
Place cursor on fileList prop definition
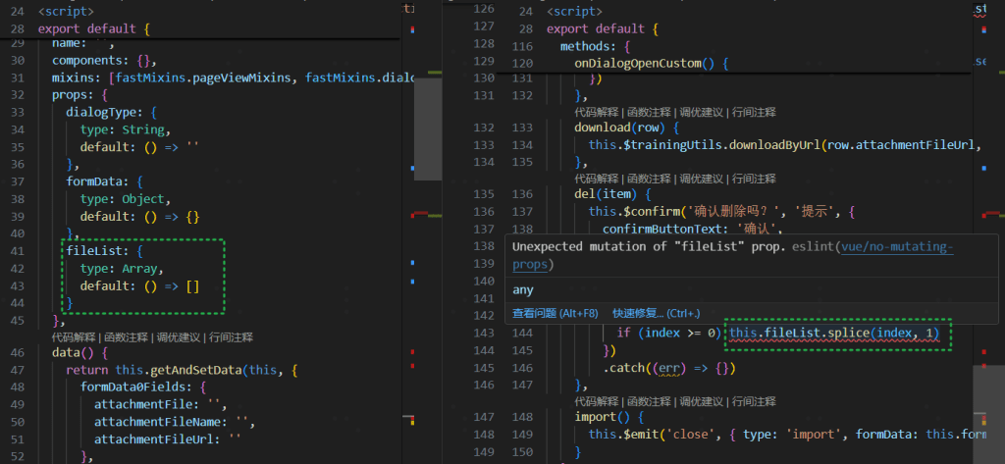pos(91,251)
